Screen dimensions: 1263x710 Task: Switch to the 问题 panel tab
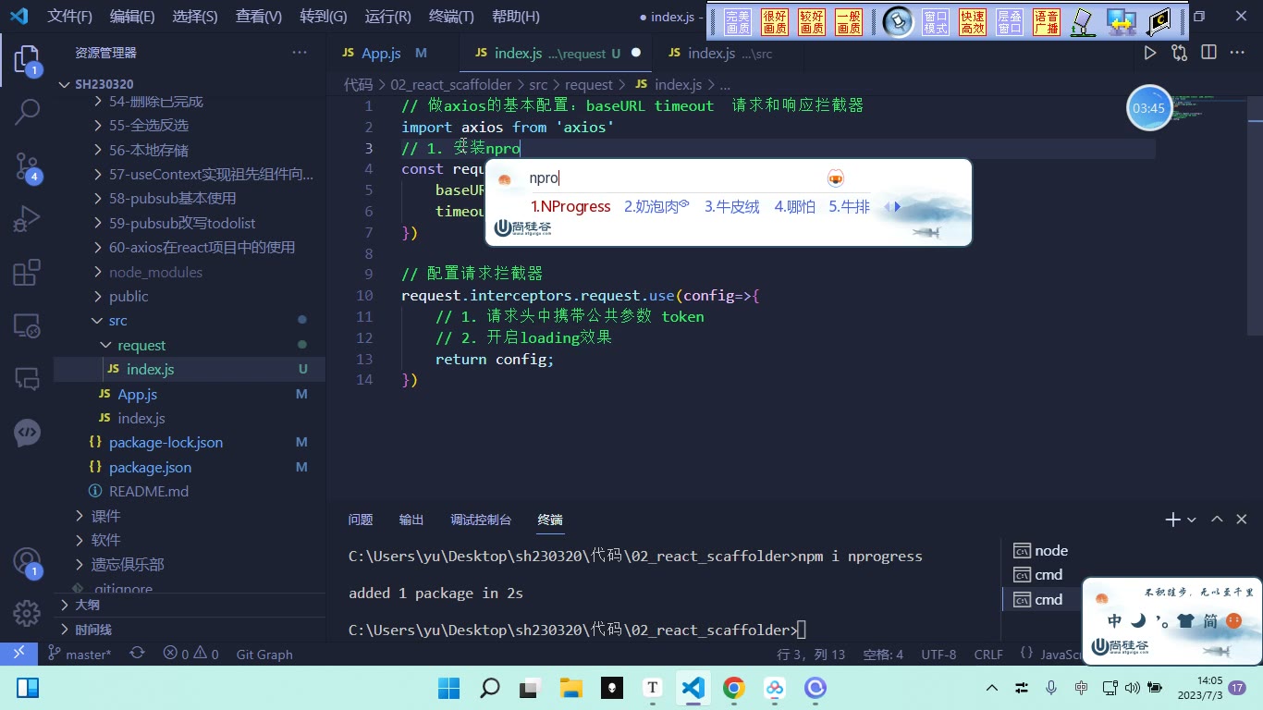pos(361,520)
